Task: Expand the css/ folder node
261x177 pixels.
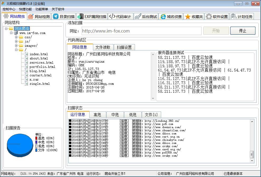Action: tap(16, 37)
